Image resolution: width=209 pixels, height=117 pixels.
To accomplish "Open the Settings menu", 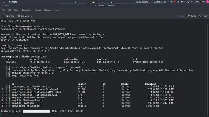I will (48, 10).
